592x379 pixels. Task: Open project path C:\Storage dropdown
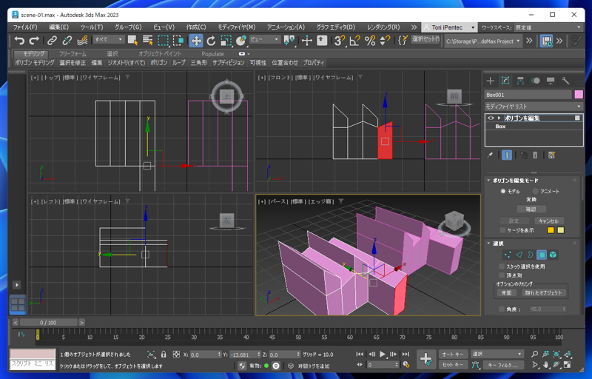click(483, 41)
